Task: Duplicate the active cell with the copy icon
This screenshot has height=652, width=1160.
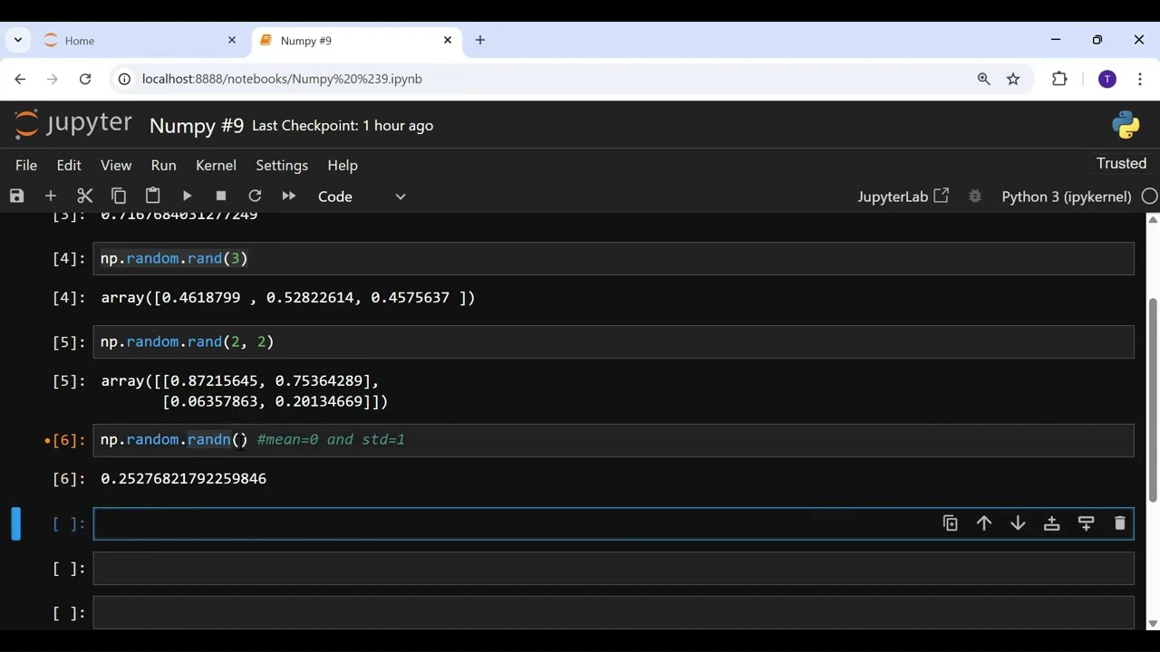Action: click(x=950, y=523)
